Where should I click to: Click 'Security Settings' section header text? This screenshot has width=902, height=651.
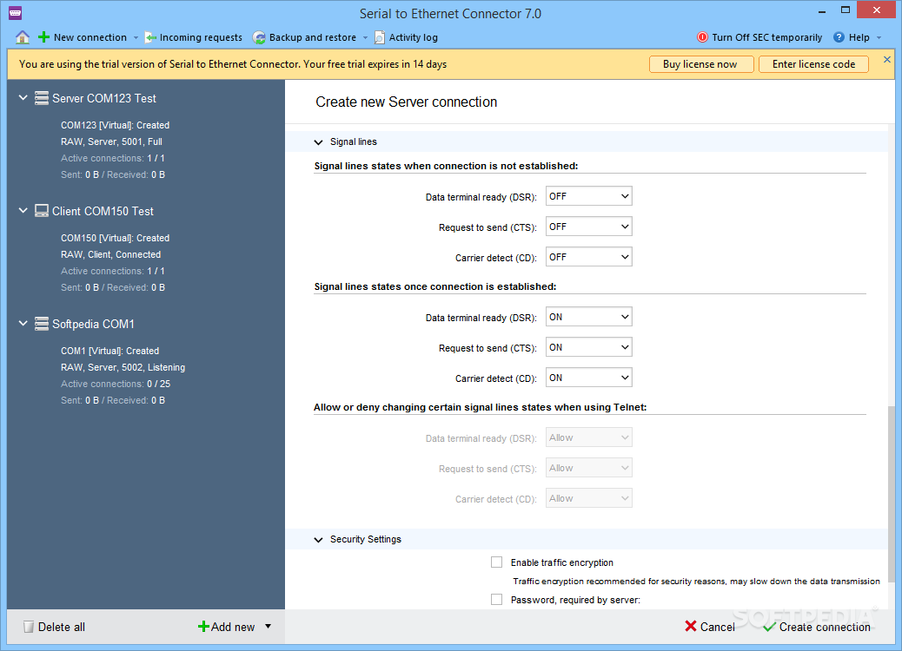click(366, 540)
